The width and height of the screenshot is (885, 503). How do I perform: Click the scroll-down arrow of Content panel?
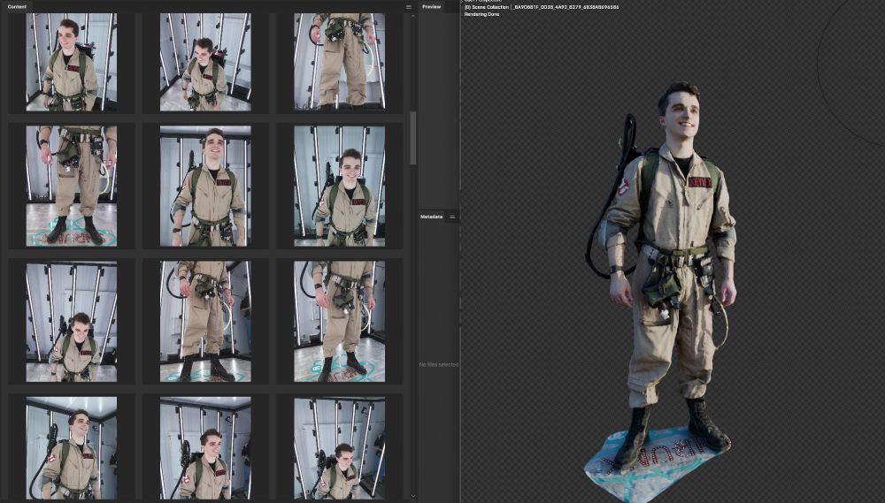pyautogui.click(x=413, y=496)
